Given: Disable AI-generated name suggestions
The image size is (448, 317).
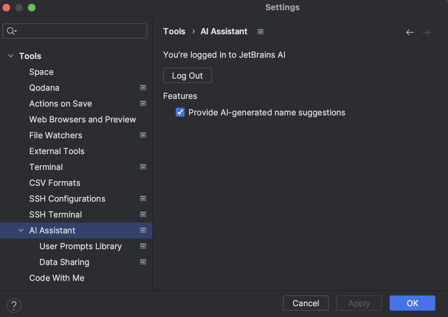Looking at the screenshot, I should (x=180, y=112).
